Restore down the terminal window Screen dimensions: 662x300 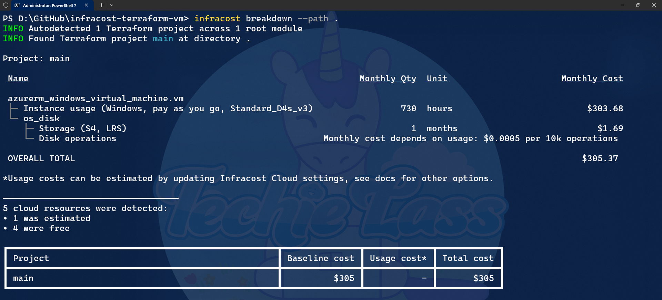(638, 5)
